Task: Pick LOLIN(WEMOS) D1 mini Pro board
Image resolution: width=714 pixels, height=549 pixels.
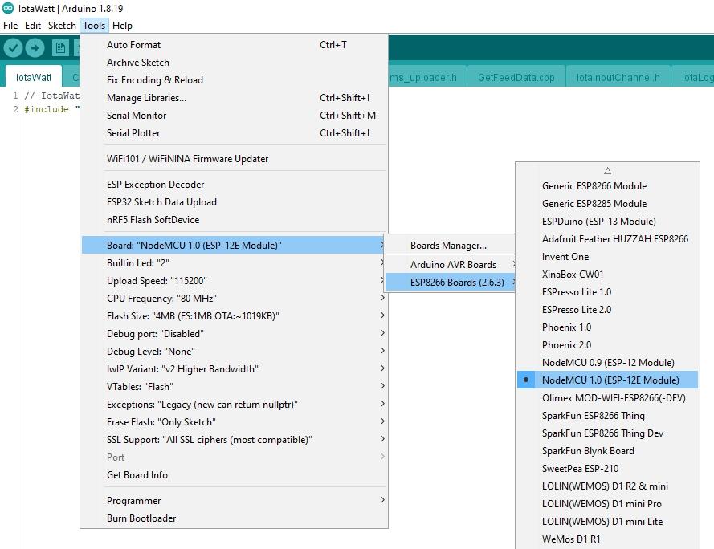Action: coord(607,504)
